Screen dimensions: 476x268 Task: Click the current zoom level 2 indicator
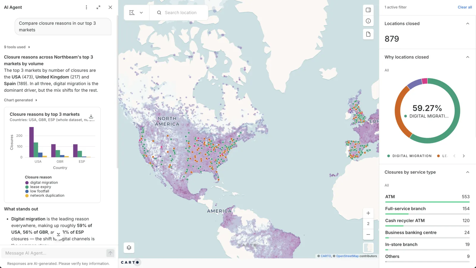368,224
